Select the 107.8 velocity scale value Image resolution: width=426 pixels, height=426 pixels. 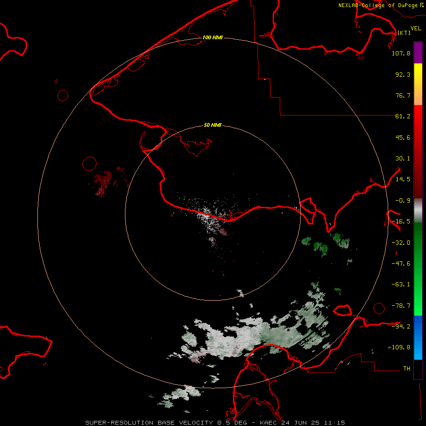[x=401, y=53]
